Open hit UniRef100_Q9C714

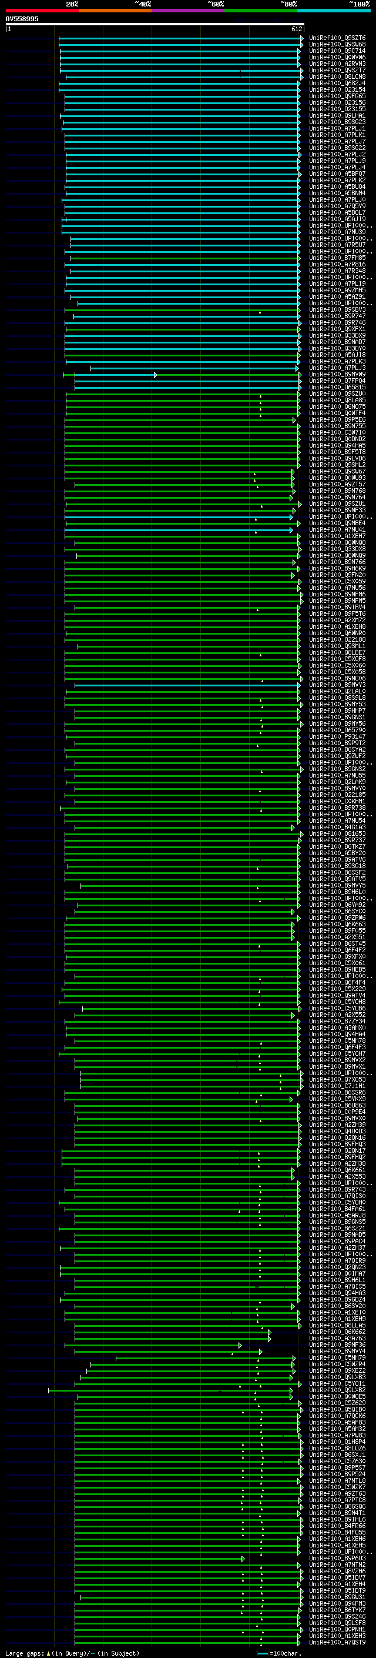(x=337, y=51)
